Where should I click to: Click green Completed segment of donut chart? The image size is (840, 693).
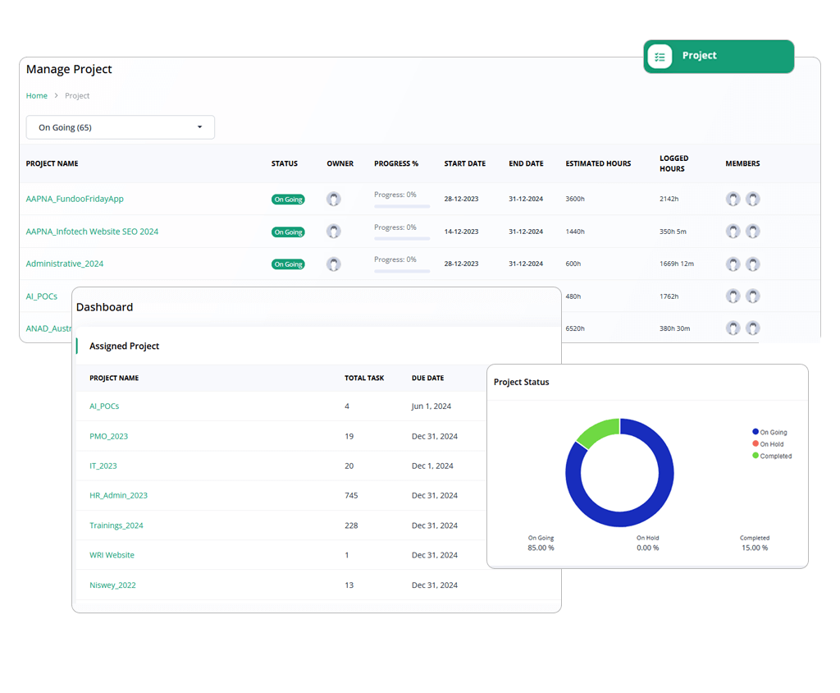pyautogui.click(x=598, y=433)
